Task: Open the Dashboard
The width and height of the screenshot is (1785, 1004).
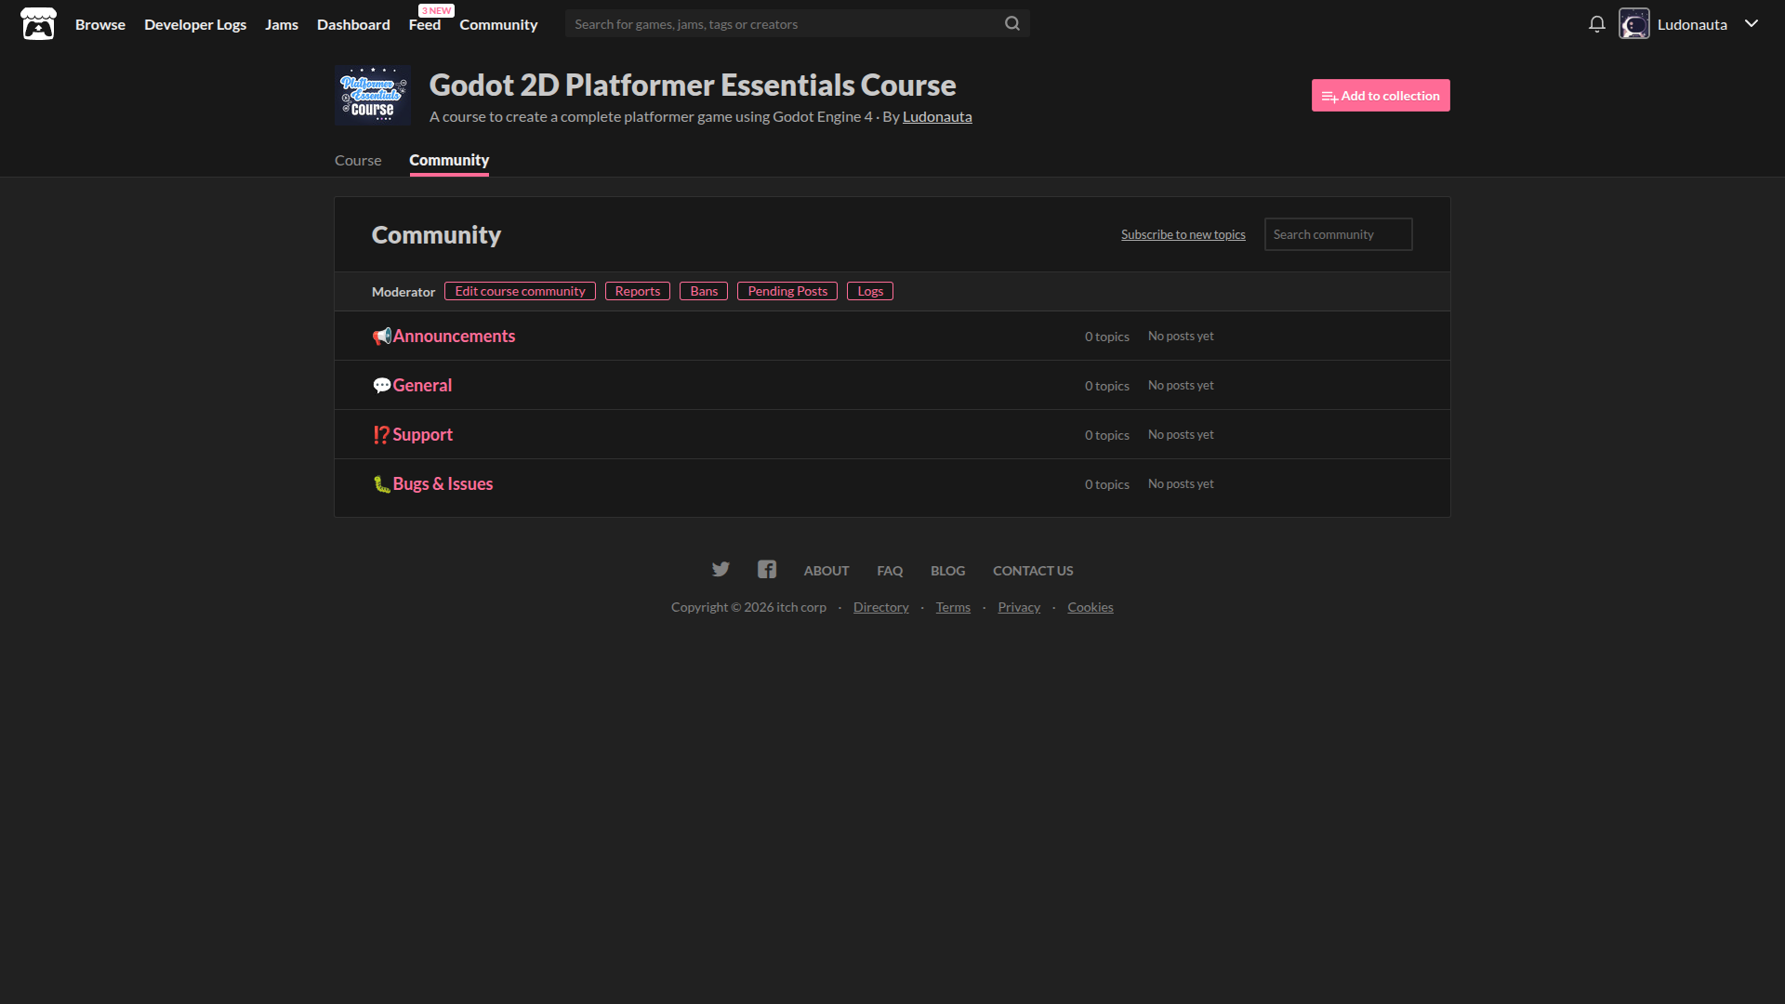Action: click(353, 25)
